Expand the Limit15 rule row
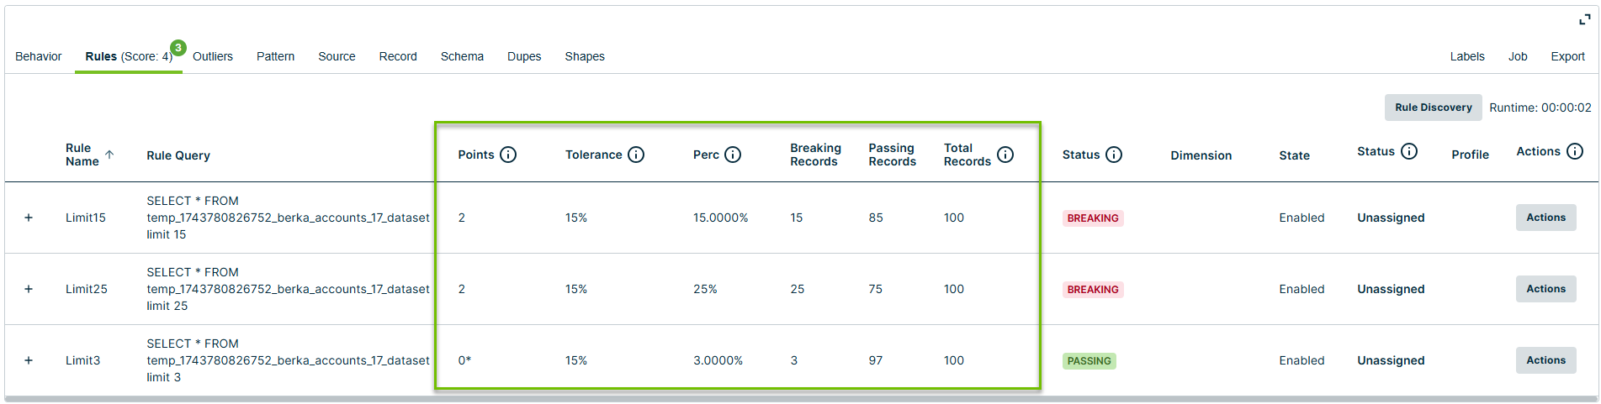This screenshot has width=1601, height=404. tap(29, 218)
